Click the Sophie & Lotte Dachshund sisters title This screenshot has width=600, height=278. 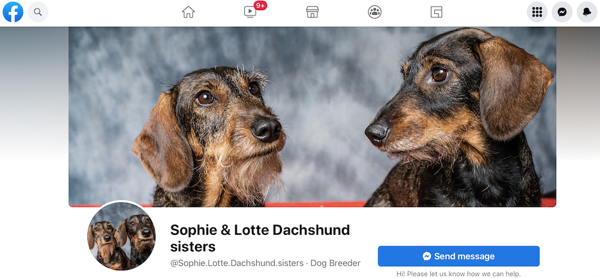coord(260,238)
